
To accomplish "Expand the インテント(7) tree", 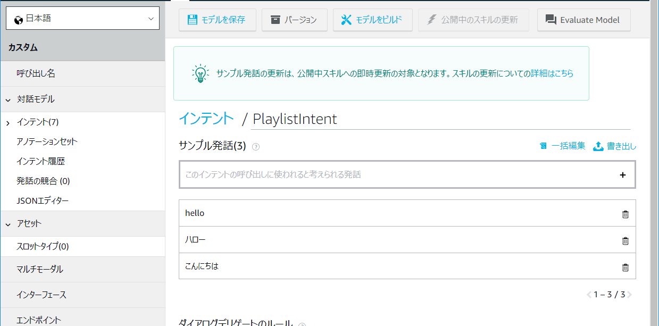I will [8, 123].
